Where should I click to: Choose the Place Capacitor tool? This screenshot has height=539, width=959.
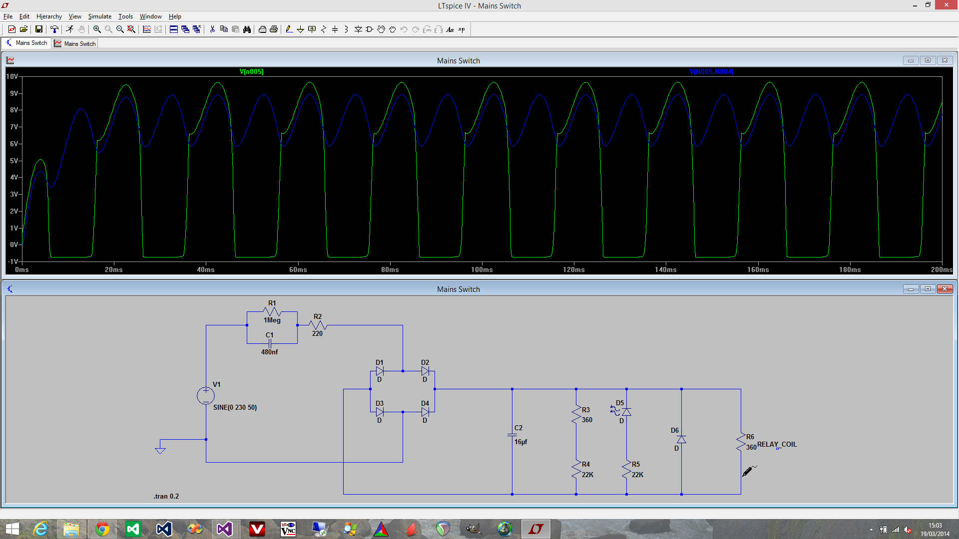click(x=335, y=29)
